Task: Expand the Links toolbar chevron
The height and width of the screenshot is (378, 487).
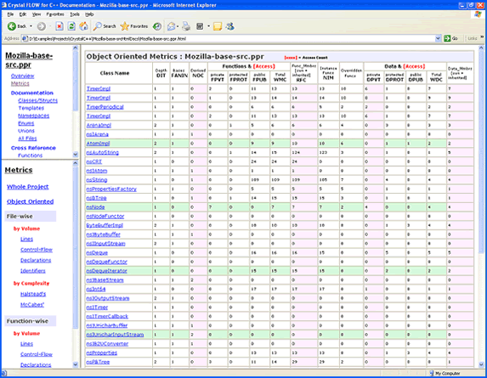Action: point(482,37)
